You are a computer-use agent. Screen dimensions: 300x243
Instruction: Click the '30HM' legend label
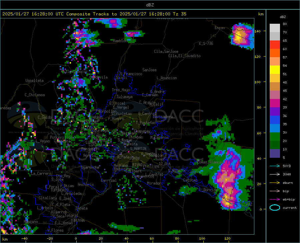click(x=287, y=174)
